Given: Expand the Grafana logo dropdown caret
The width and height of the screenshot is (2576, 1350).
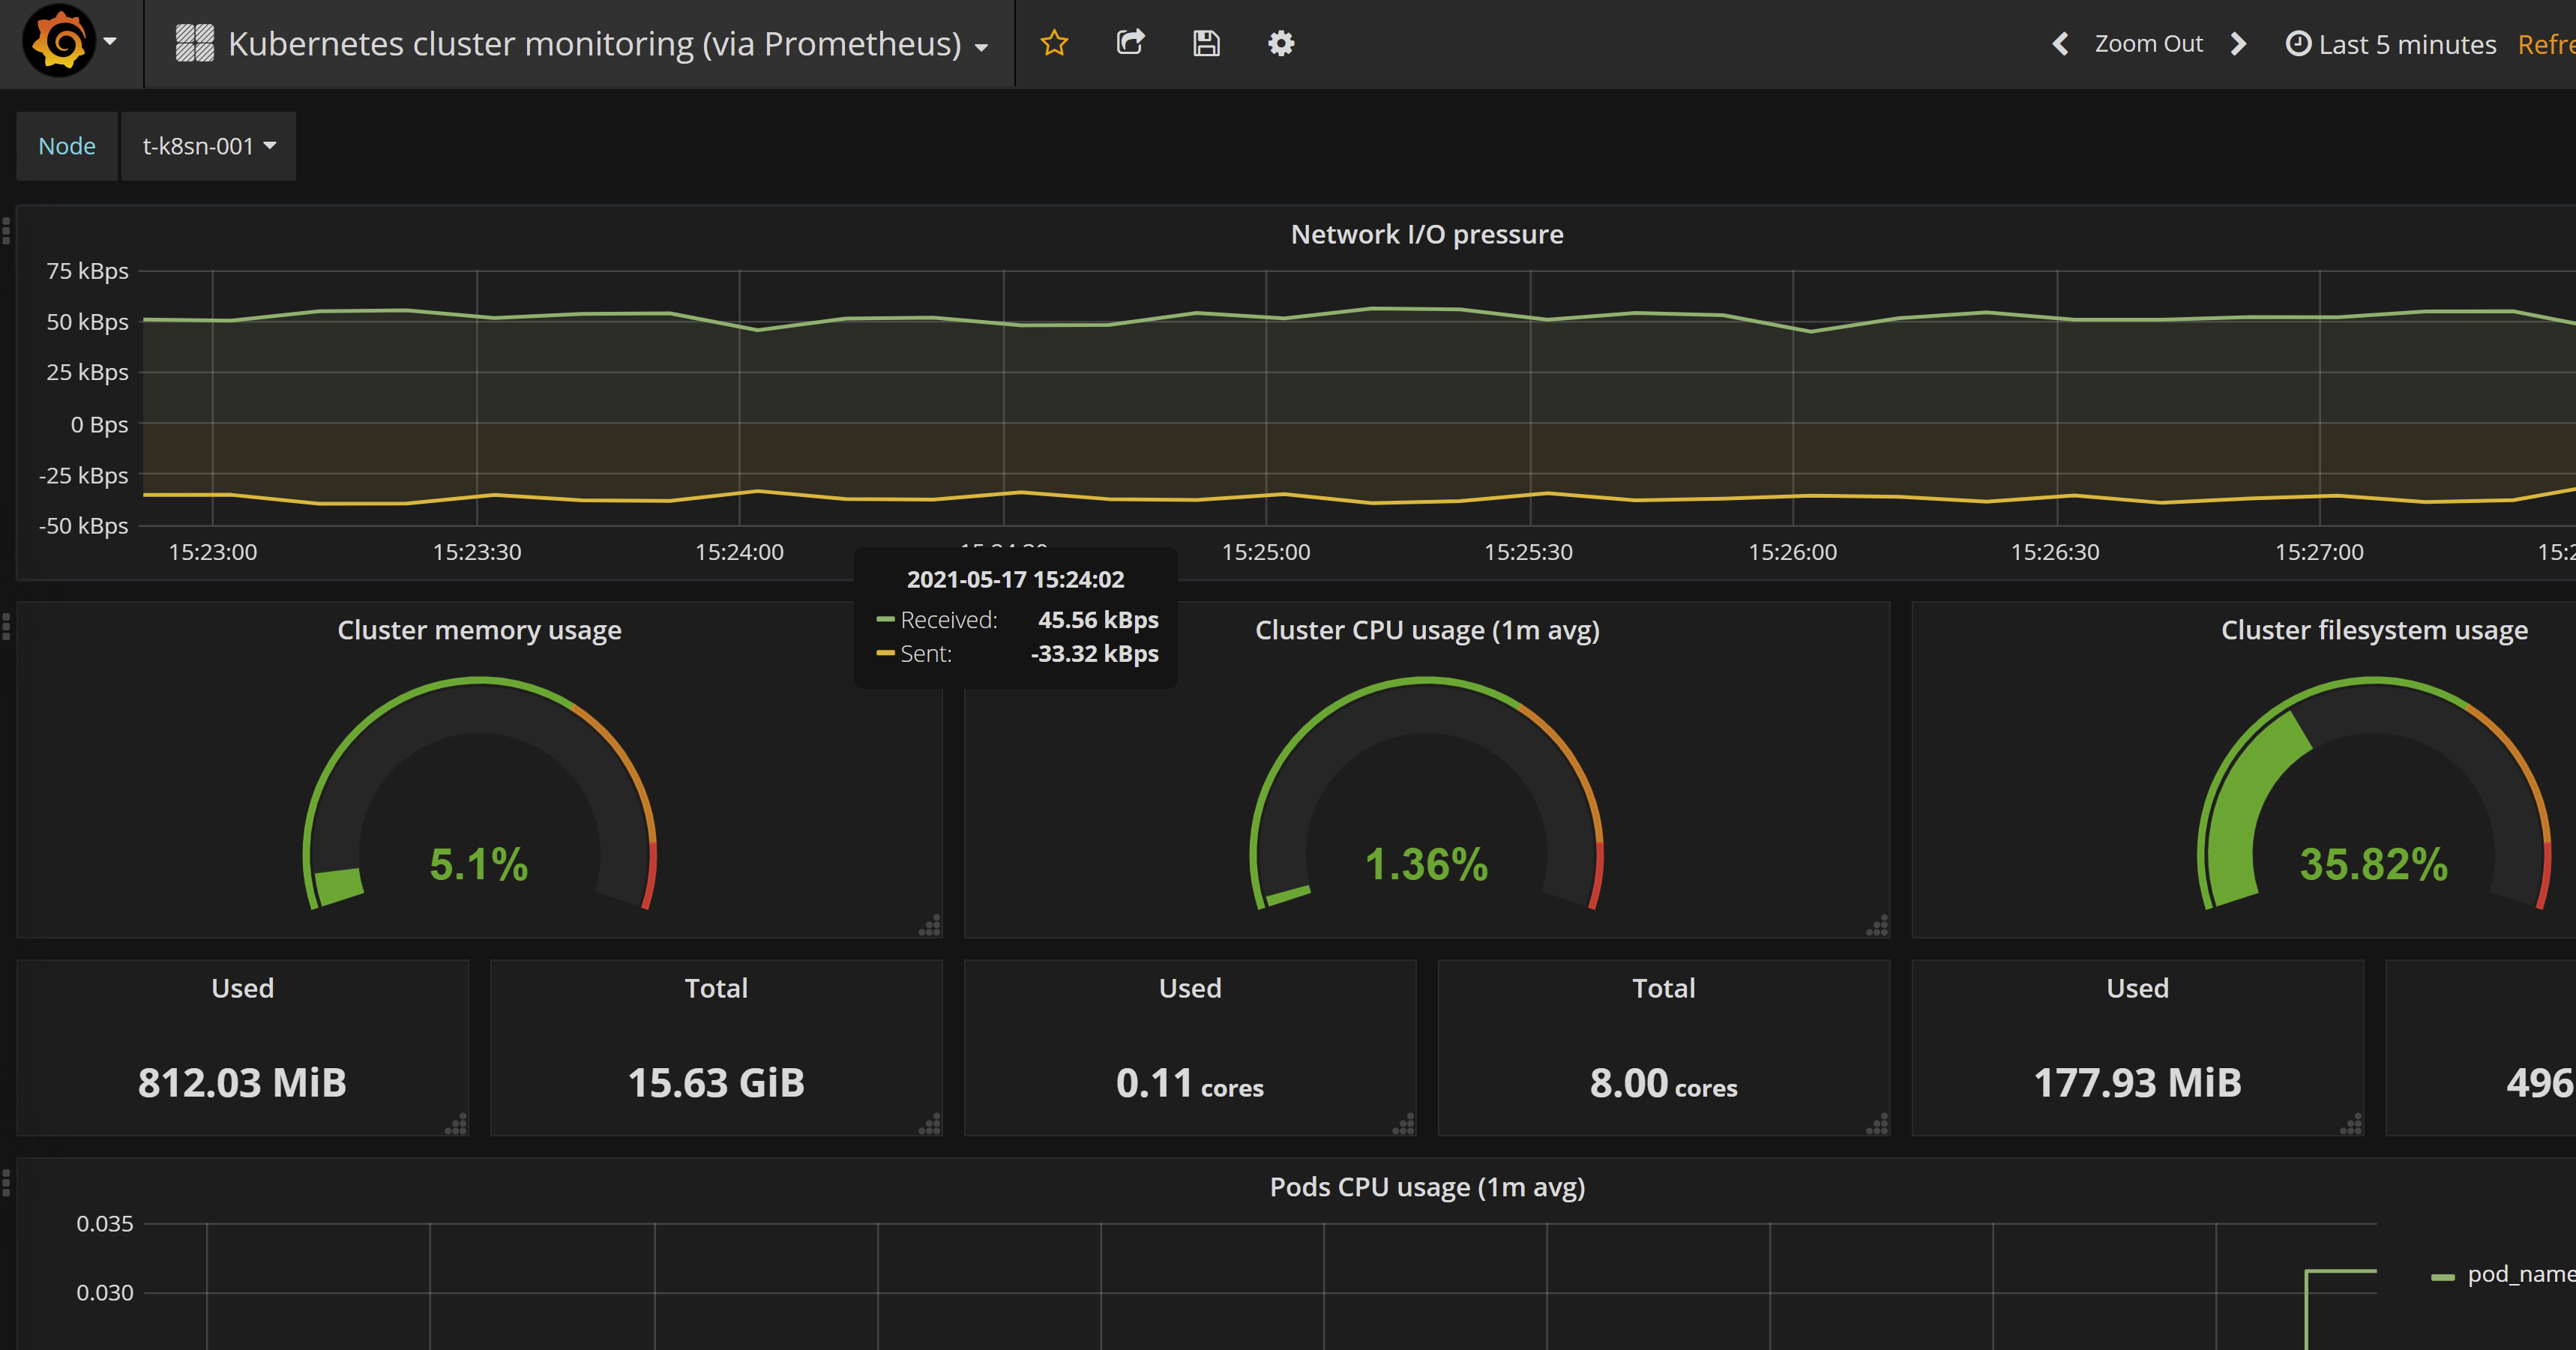Looking at the screenshot, I should point(110,42).
